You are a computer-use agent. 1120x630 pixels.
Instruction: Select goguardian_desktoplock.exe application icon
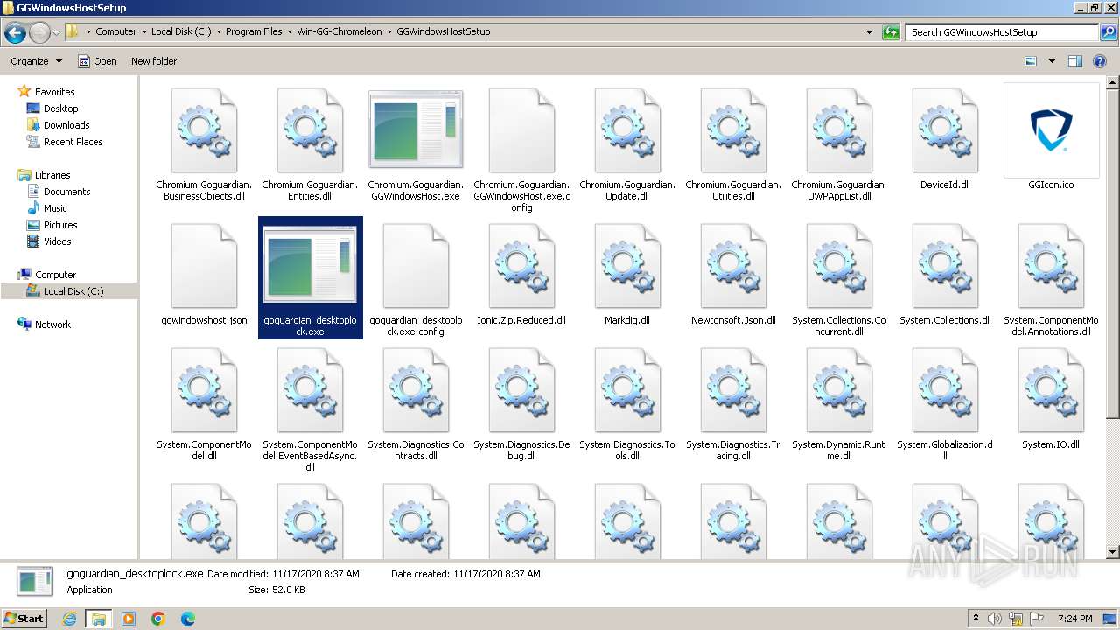tap(310, 265)
